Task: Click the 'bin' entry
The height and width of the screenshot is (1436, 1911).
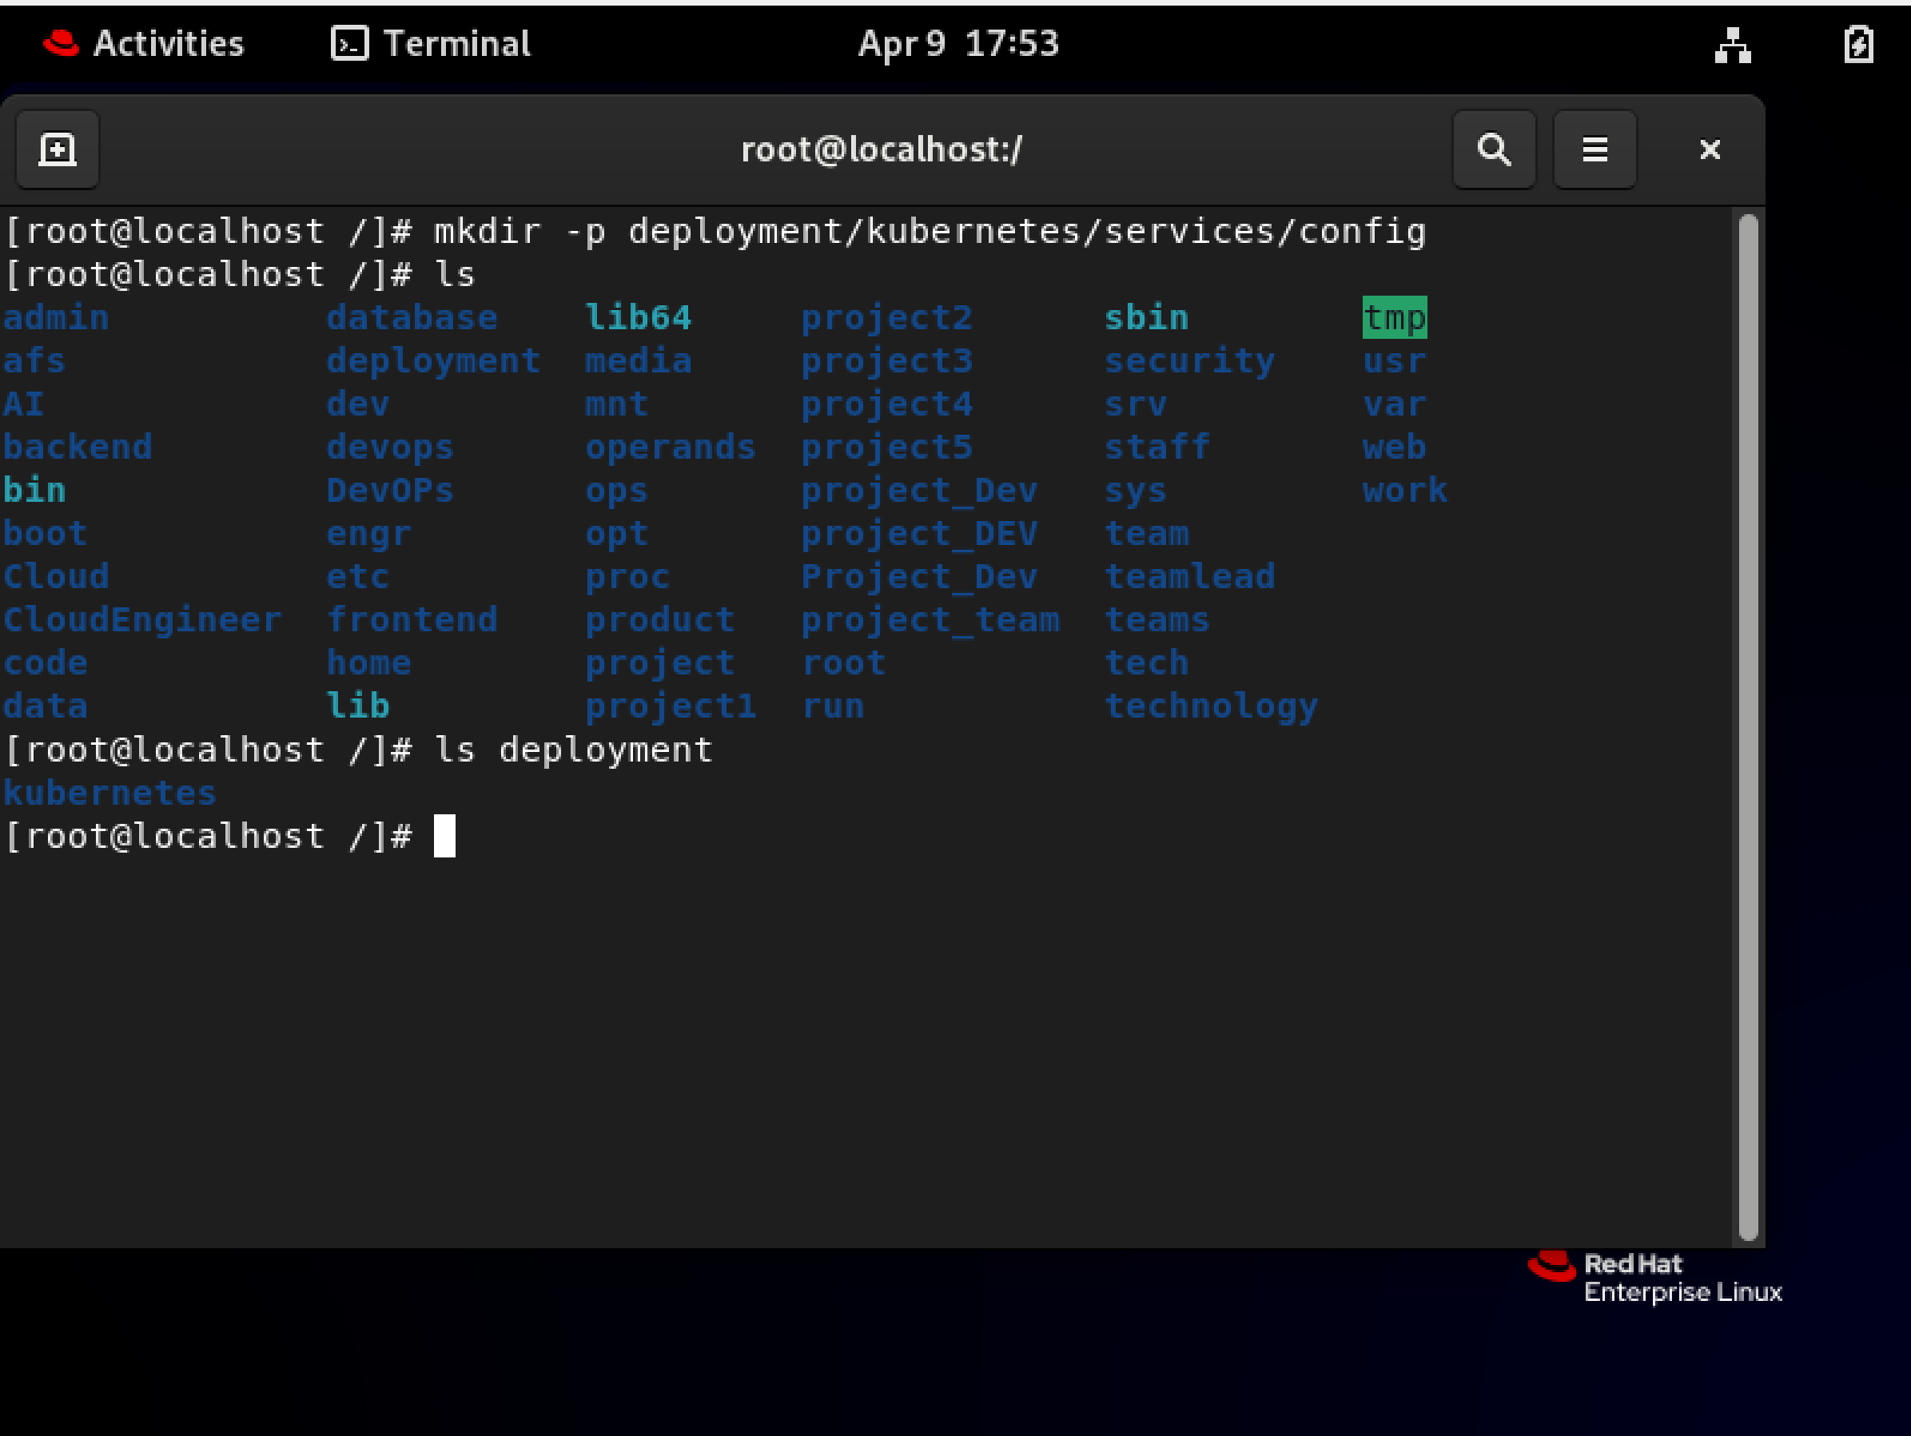Action: tap(34, 490)
